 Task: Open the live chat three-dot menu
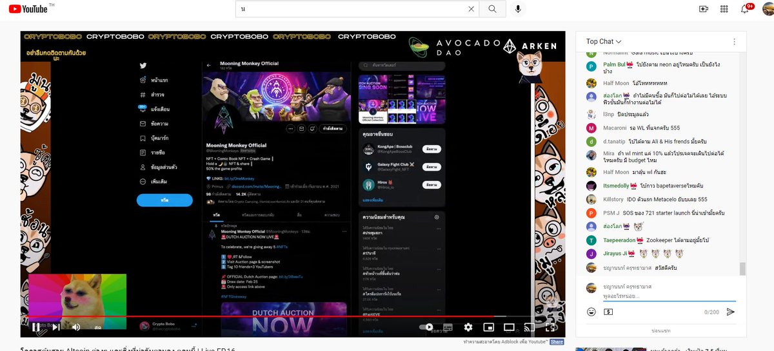(734, 42)
